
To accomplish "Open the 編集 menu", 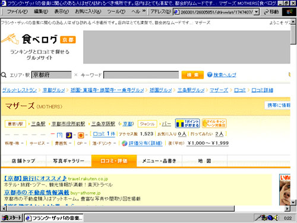I will [x=41, y=12].
